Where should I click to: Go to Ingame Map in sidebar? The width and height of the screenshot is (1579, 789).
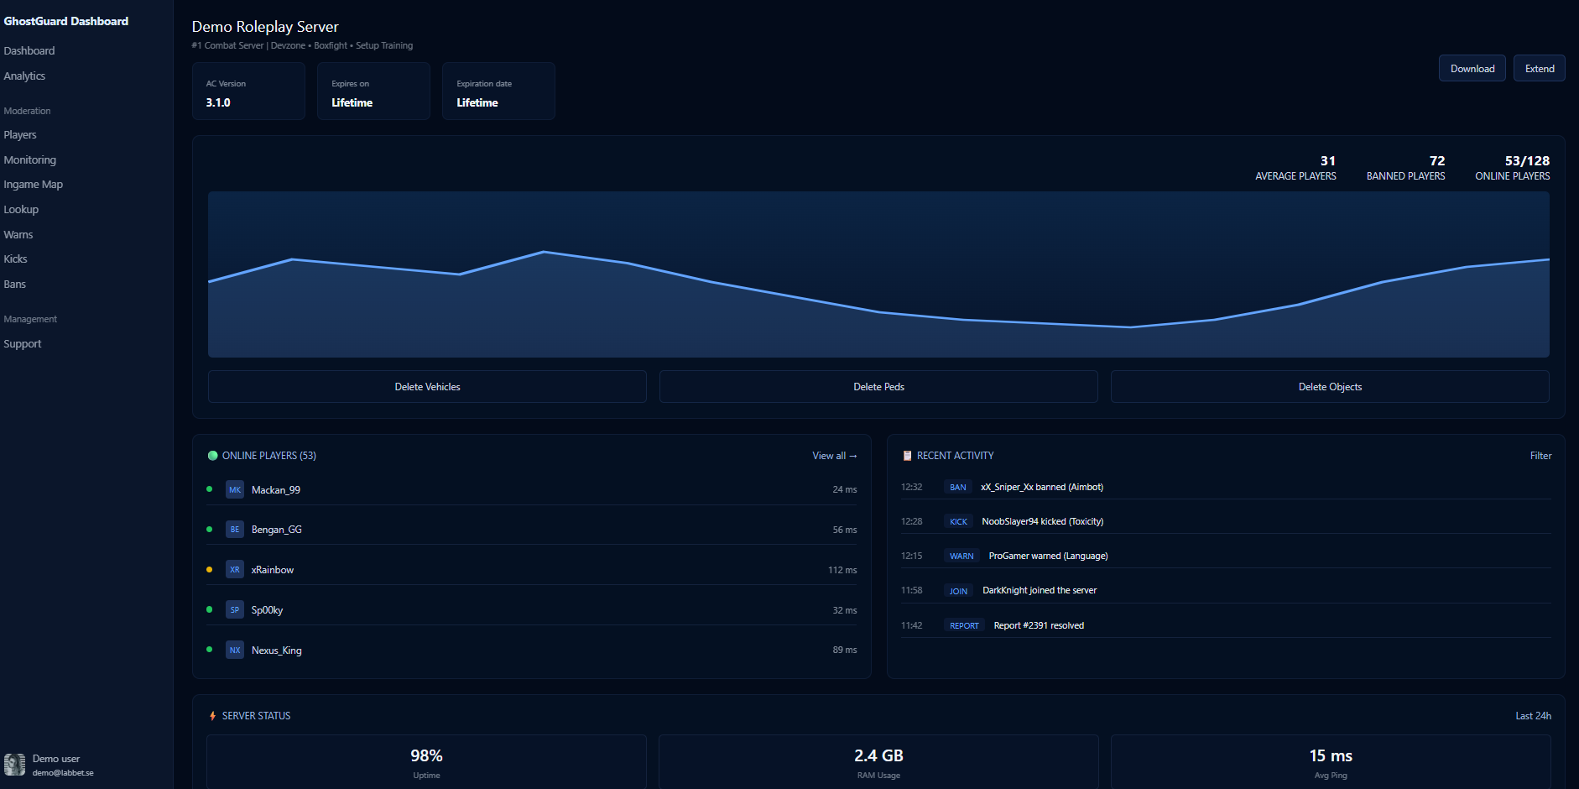[34, 185]
